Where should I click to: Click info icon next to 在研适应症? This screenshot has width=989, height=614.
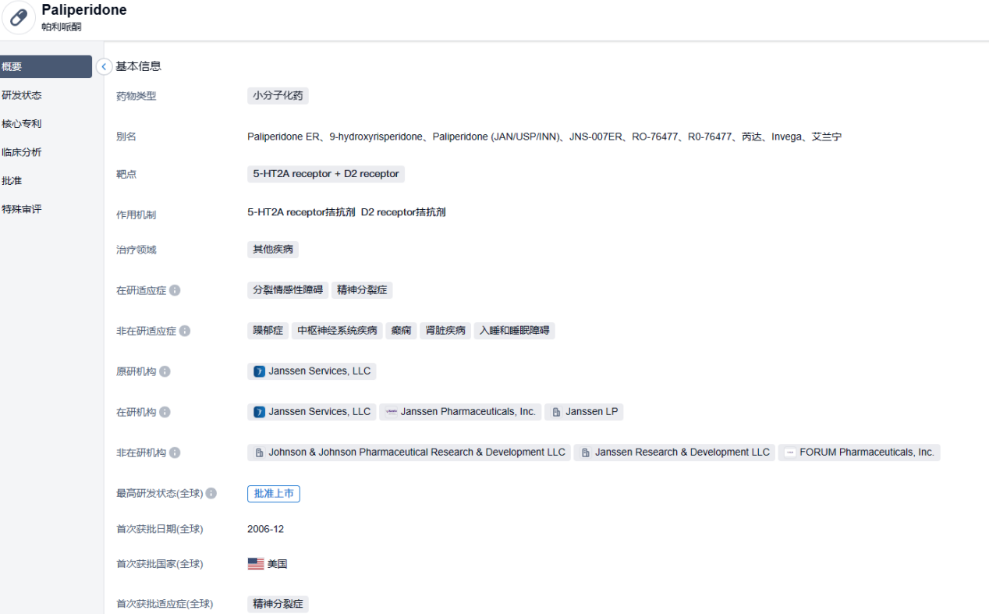[x=175, y=290]
